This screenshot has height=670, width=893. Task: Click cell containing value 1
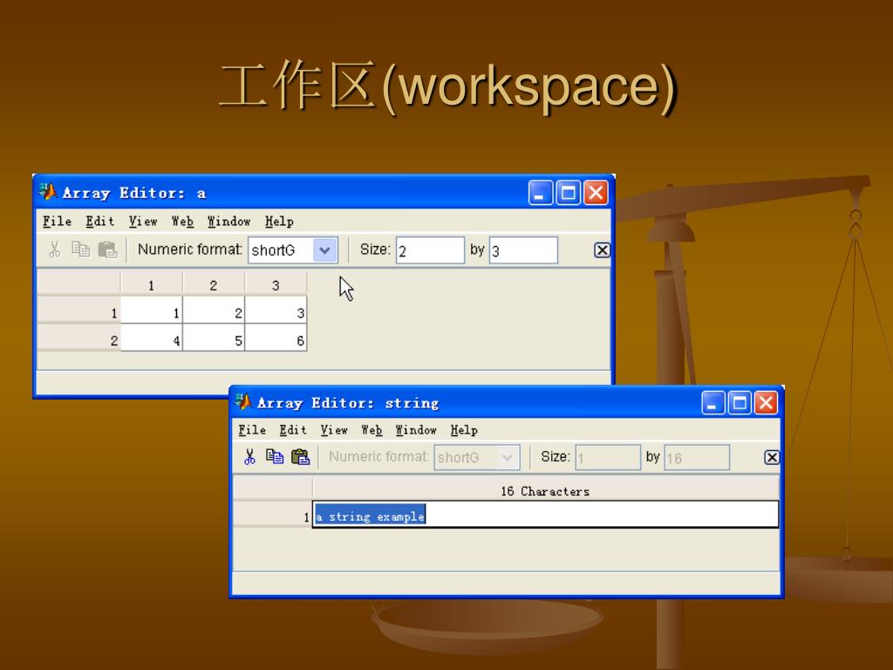tap(152, 311)
